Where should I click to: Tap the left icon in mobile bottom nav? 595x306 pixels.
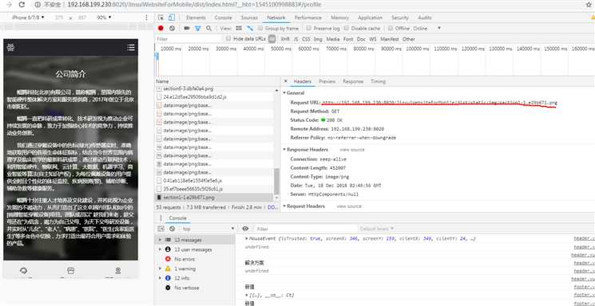(x=23, y=270)
